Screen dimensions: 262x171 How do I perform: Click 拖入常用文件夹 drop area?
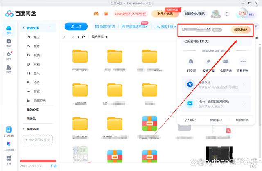[x=38, y=139]
